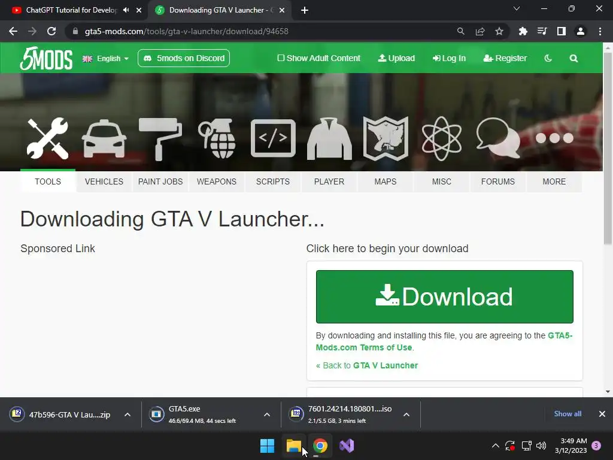The height and width of the screenshot is (460, 613).
Task: Open the Forums speech bubbles icon
Action: coord(498,138)
